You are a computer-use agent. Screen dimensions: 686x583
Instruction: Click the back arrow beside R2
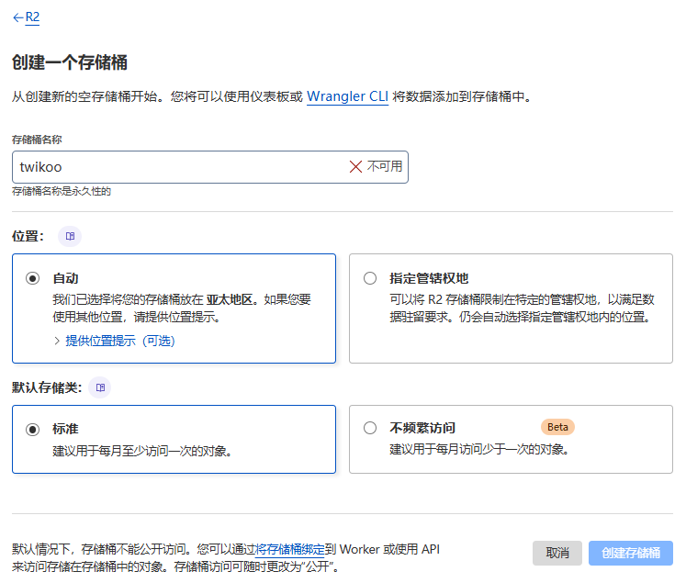point(17,17)
